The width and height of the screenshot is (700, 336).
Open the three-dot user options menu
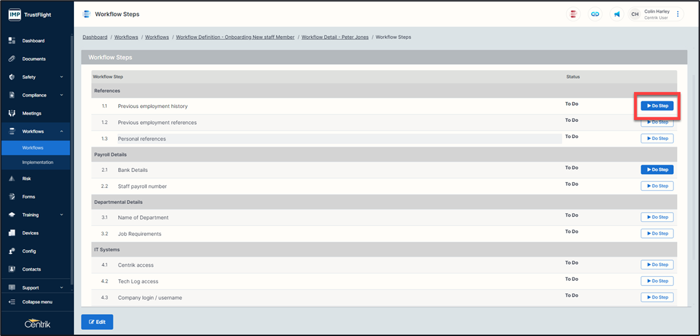(678, 14)
